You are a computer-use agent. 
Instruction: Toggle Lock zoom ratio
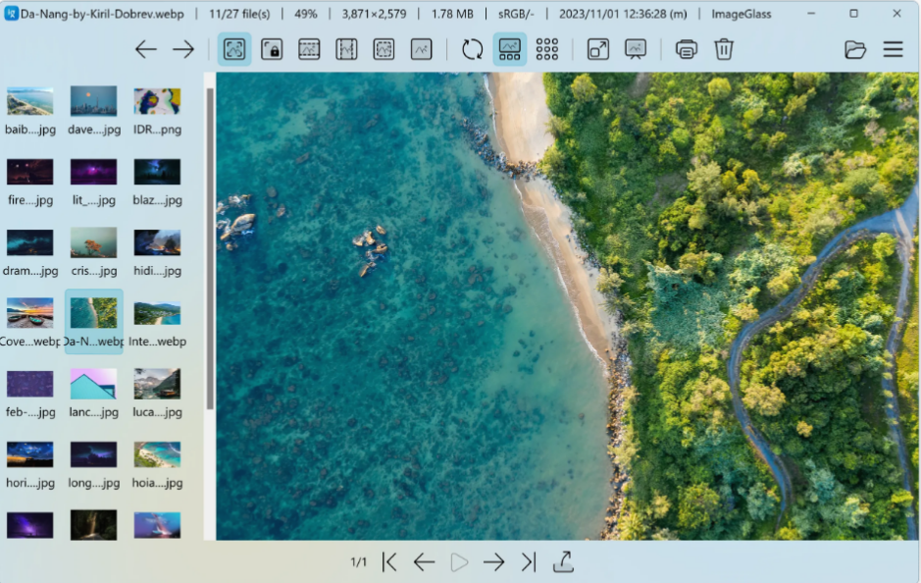[x=271, y=49]
